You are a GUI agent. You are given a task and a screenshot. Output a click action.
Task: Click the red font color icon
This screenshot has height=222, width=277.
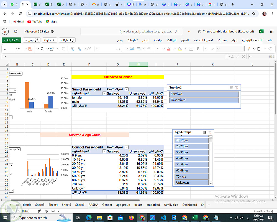click(x=169, y=49)
